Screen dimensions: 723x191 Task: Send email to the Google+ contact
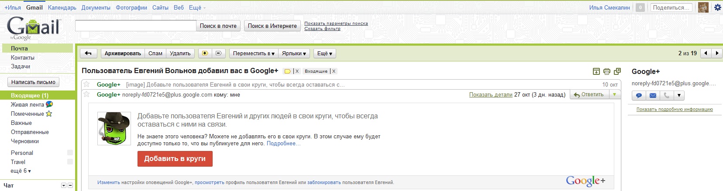click(653, 95)
